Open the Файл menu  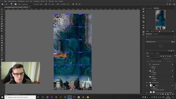[x=5, y=1]
